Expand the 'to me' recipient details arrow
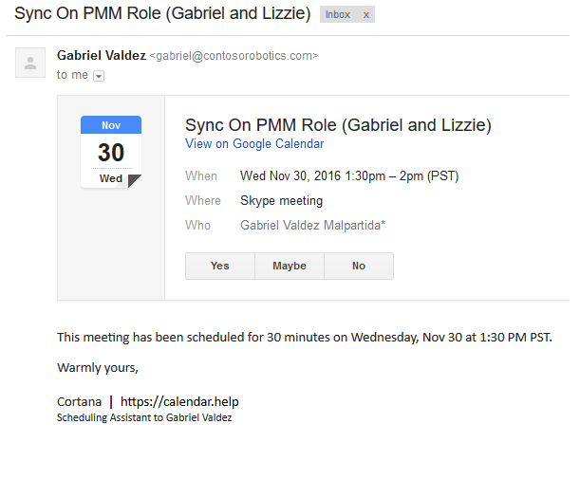Screen dimensions: 580x479 (99, 76)
